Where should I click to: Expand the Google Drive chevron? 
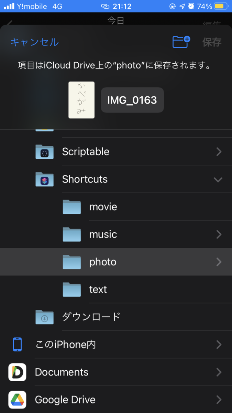(x=219, y=400)
